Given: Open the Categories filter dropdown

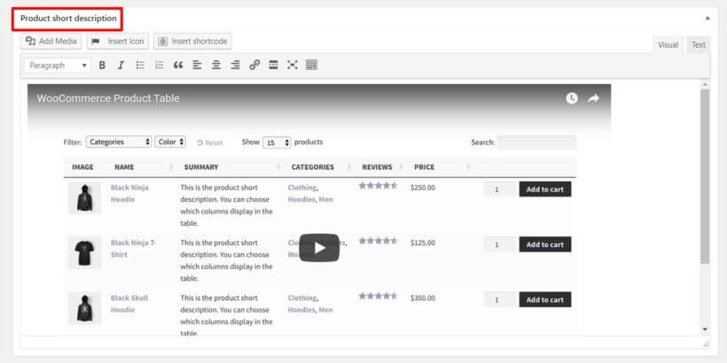Looking at the screenshot, I should click(x=119, y=142).
